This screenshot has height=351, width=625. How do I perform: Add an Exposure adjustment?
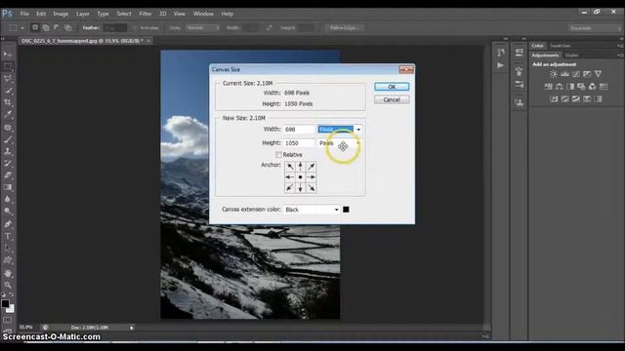click(x=587, y=74)
